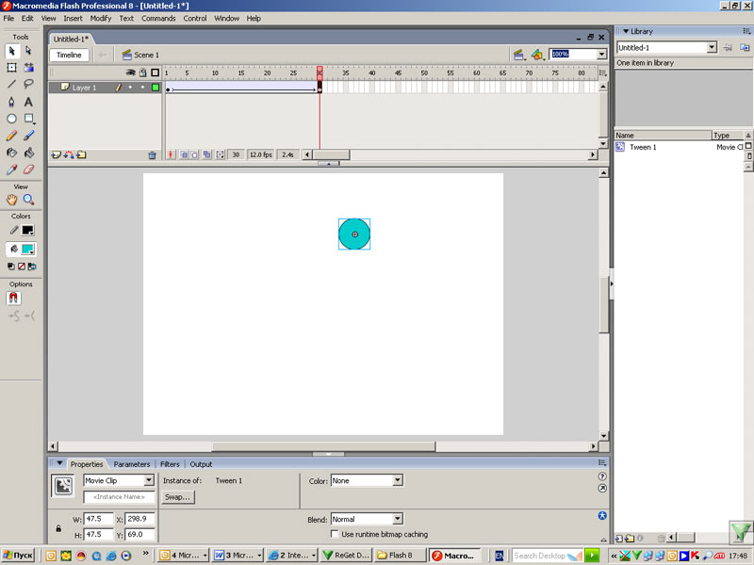
Task: Open the Modify menu
Action: [x=101, y=18]
